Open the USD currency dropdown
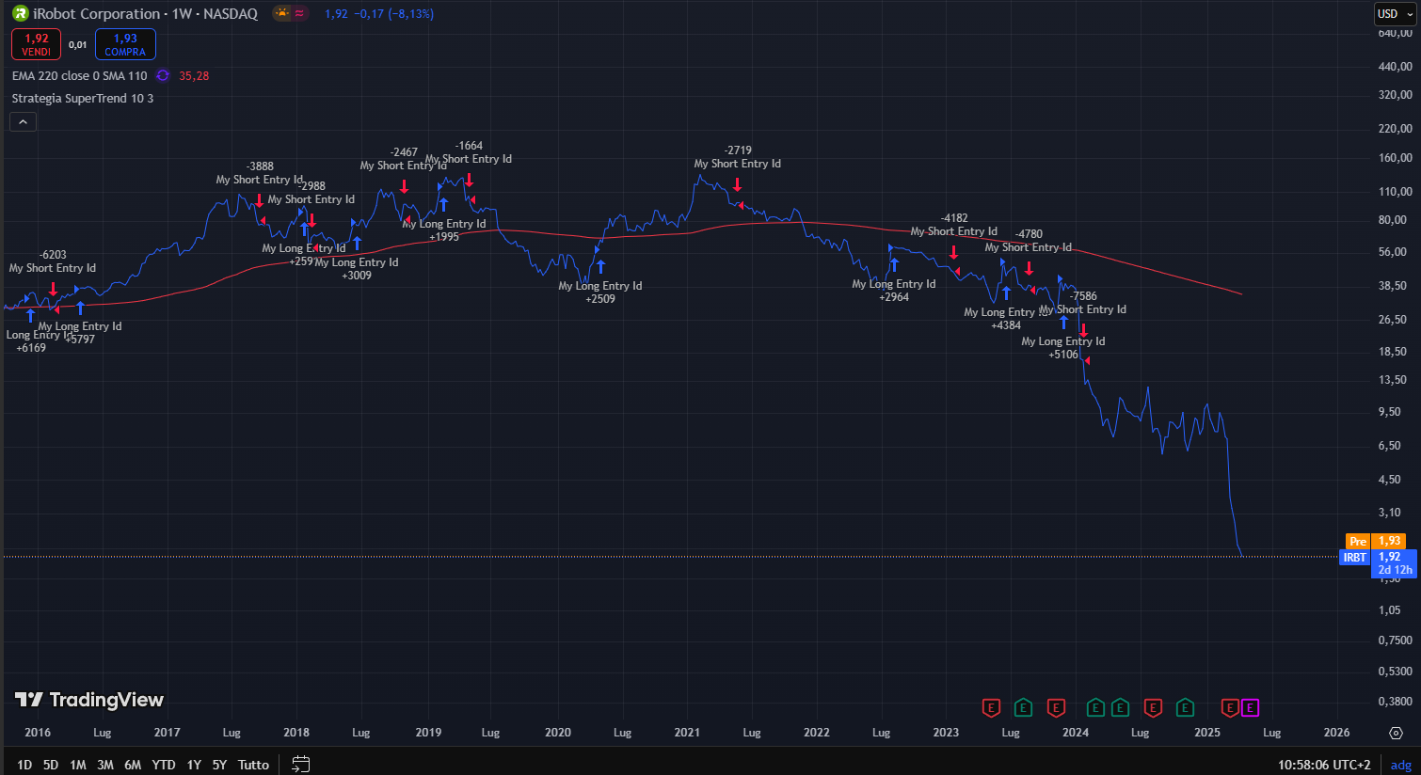Screen dimensions: 1421x775 pyautogui.click(x=1396, y=13)
